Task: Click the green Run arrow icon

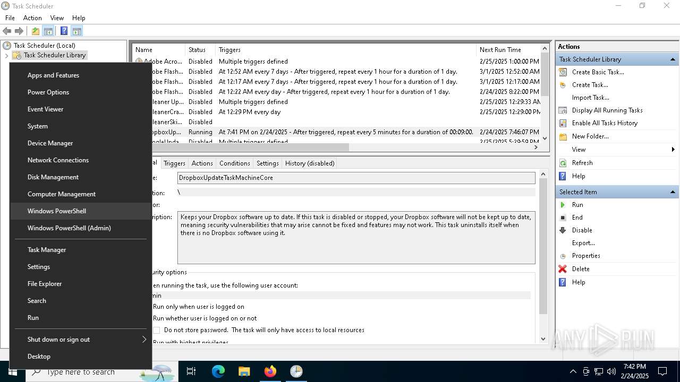Action: pyautogui.click(x=563, y=205)
